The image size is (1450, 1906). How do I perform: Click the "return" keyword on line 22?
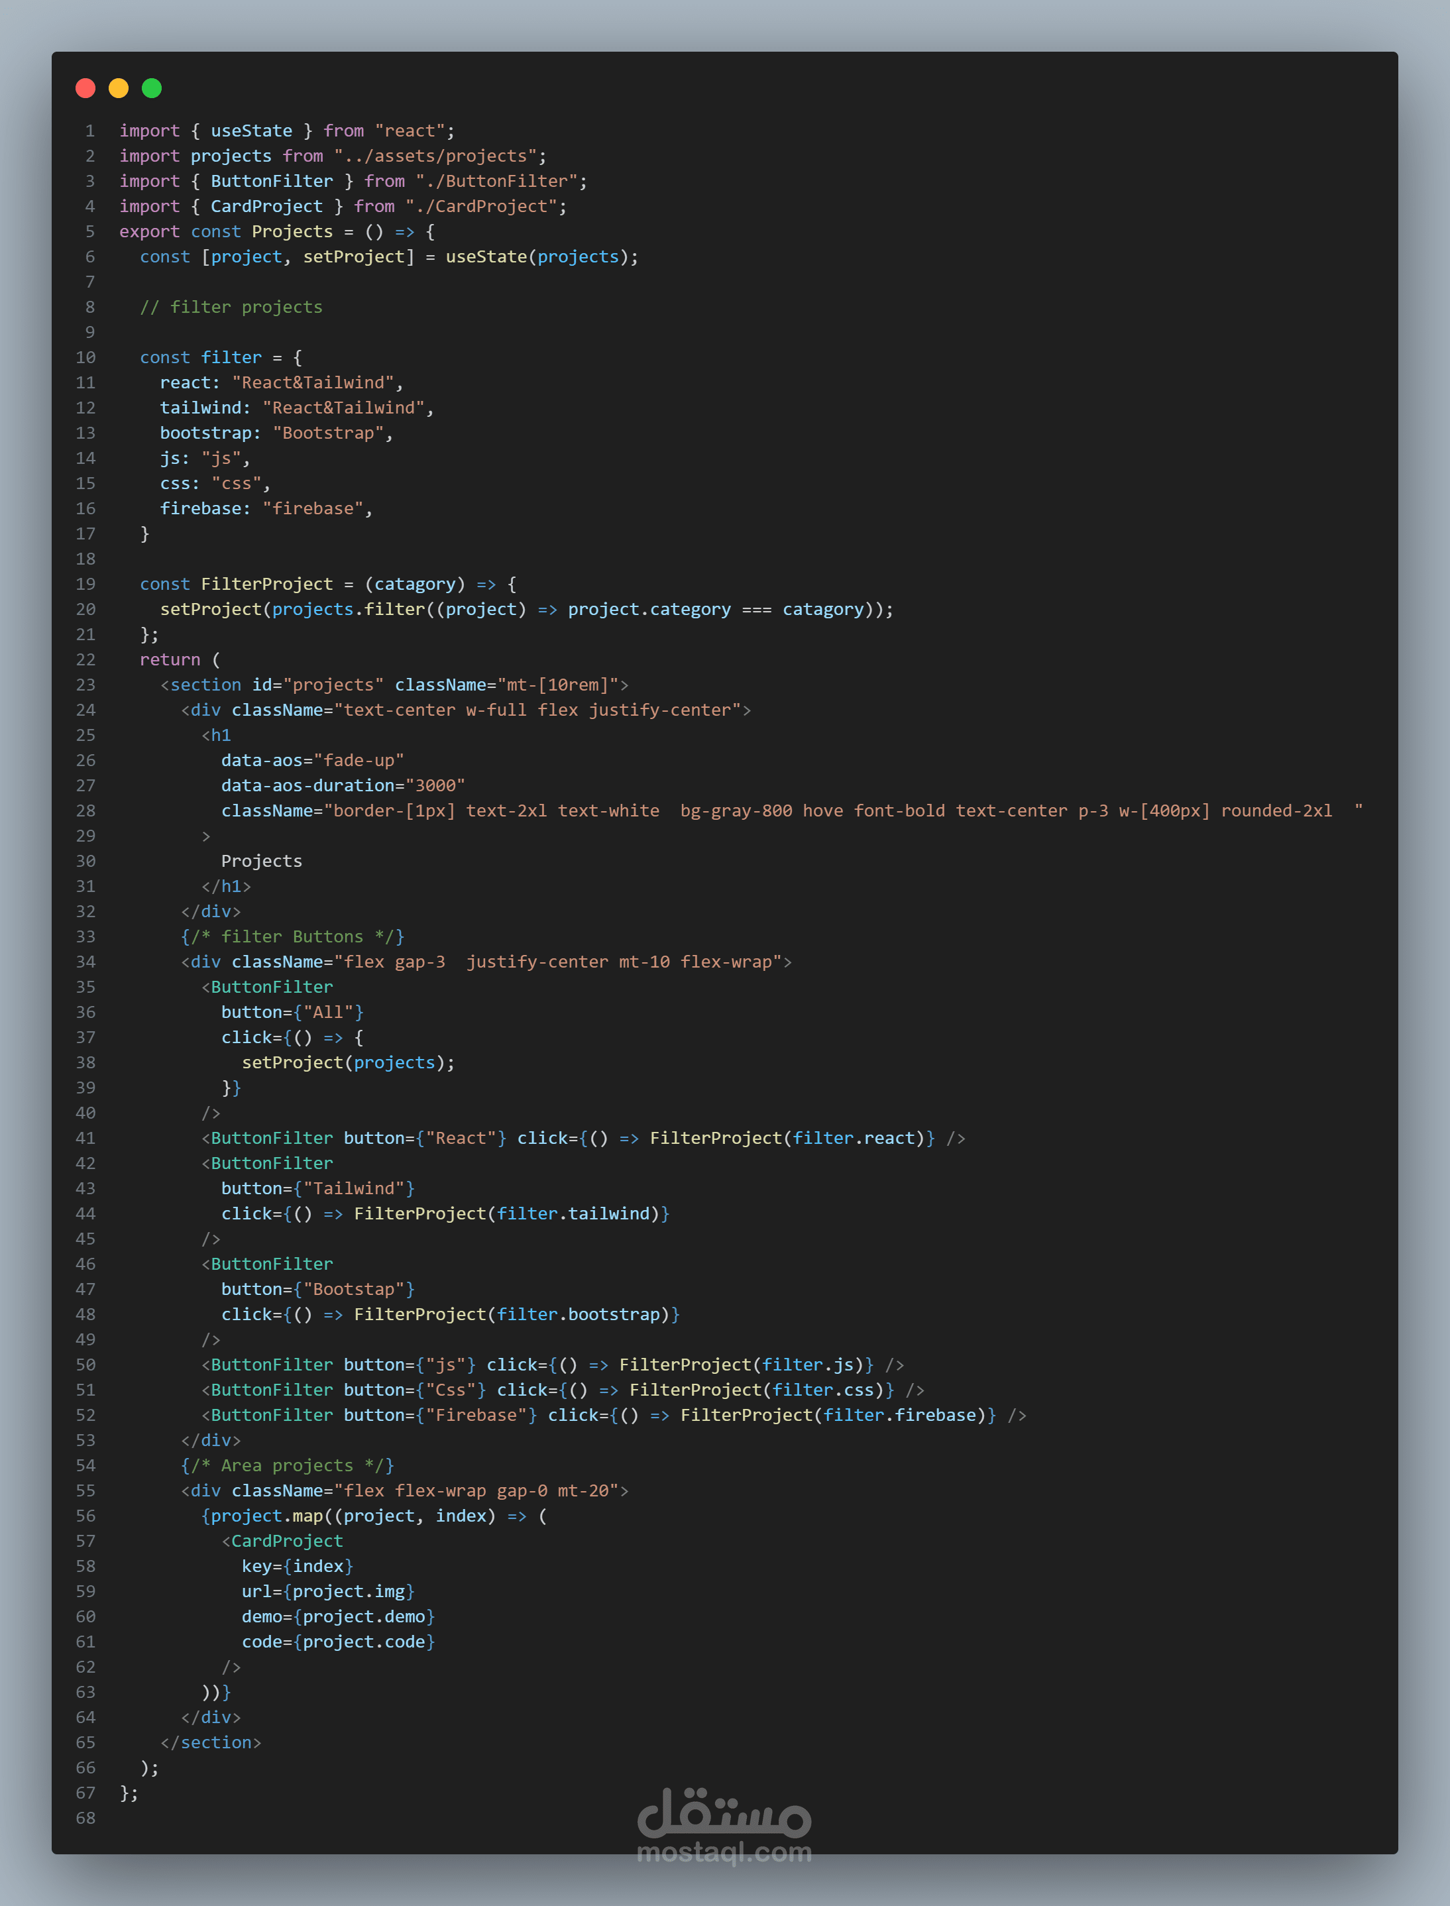coord(170,659)
